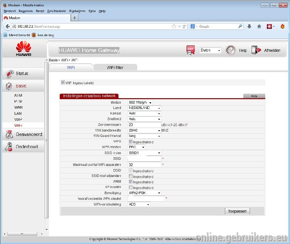Click the Afmelden link text
290x244 pixels.
(272, 50)
